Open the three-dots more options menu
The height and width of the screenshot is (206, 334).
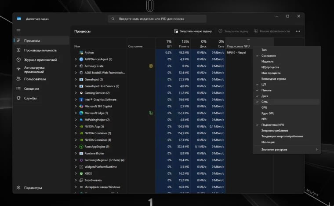pyautogui.click(x=298, y=31)
